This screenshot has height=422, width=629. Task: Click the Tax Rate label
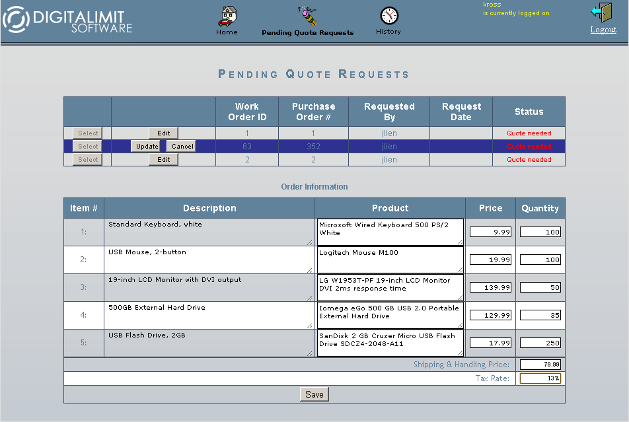[x=492, y=378]
